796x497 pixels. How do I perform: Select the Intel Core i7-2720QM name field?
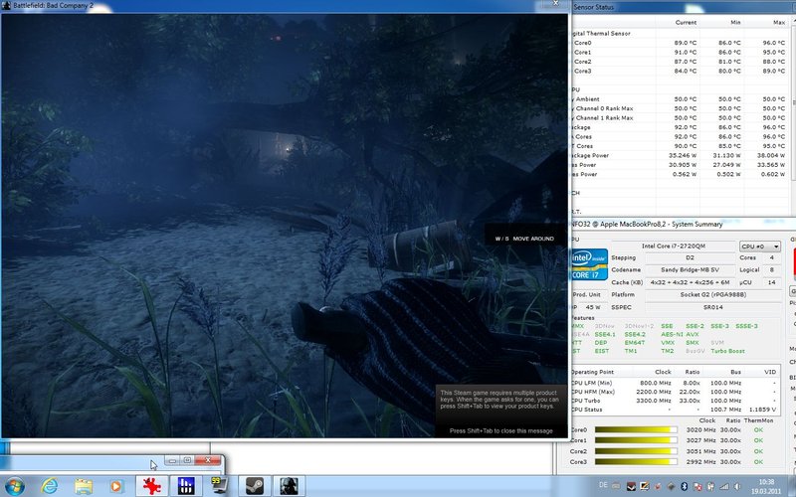pos(674,246)
